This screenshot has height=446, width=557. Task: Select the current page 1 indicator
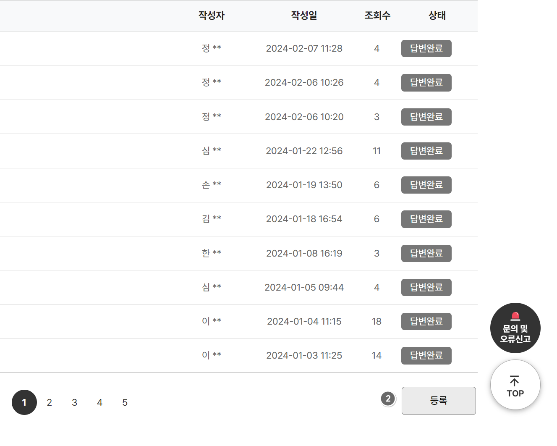[24, 402]
